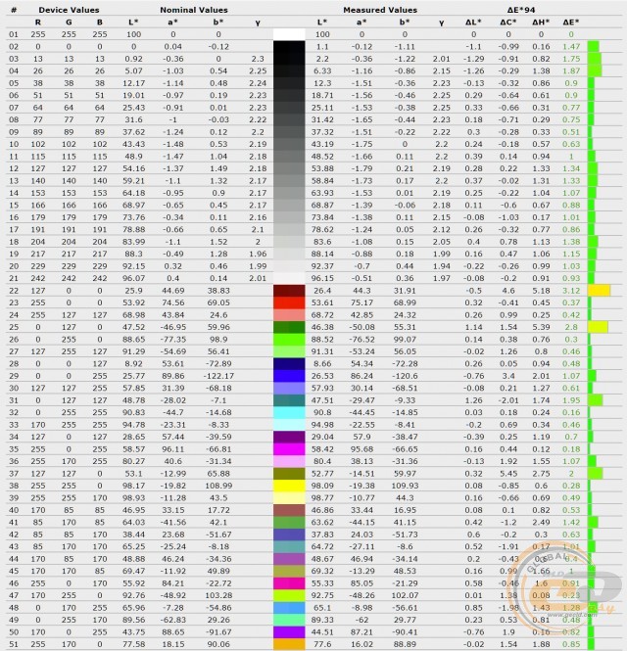Select the orange swatch in row 51
The image size is (627, 651).
click(x=289, y=644)
